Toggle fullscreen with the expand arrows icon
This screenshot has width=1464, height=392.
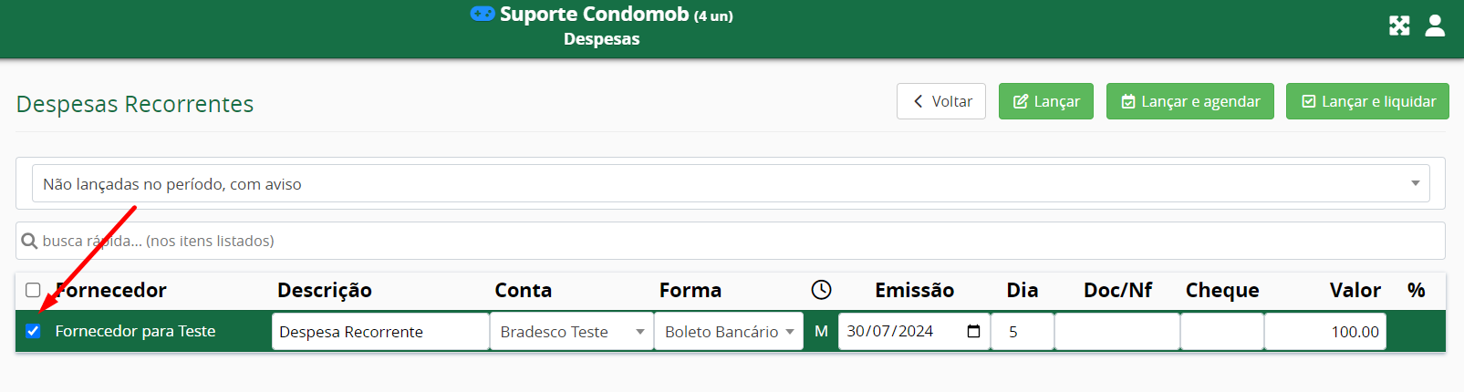pyautogui.click(x=1399, y=26)
